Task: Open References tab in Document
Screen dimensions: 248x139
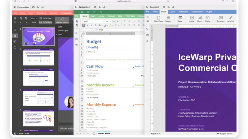Action: (183, 12)
